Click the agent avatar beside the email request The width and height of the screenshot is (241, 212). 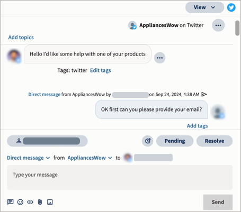(218, 112)
